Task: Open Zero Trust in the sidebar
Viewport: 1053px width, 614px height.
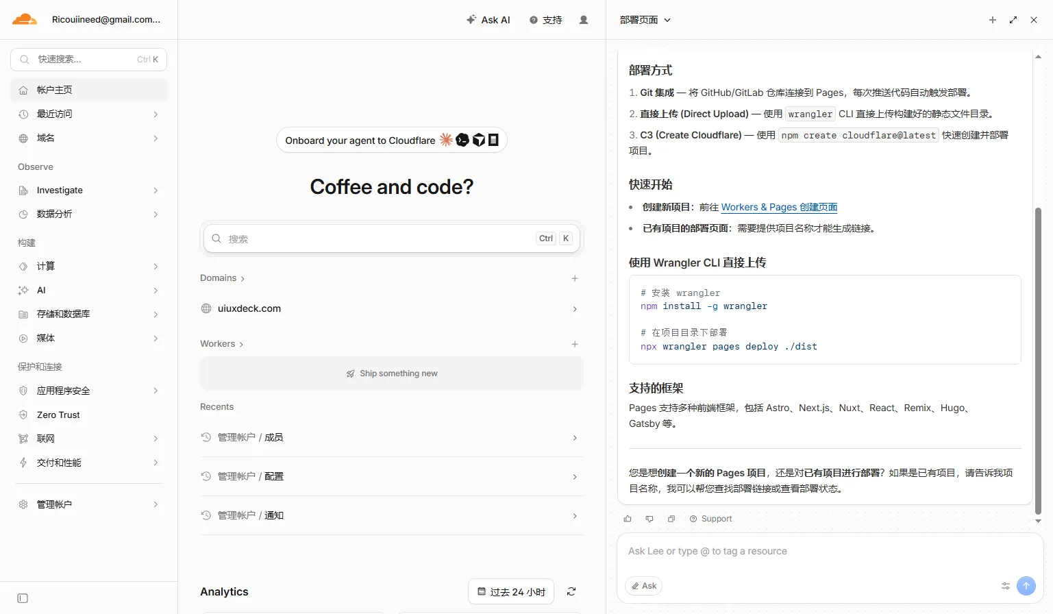Action: (89, 415)
